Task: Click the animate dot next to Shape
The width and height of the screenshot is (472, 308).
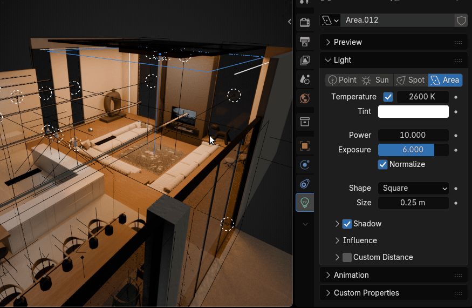Action: [456, 189]
